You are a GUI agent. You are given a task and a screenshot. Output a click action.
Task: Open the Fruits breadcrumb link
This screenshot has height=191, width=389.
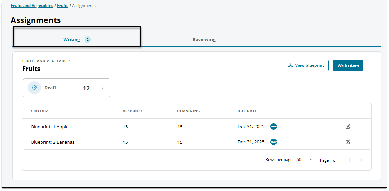point(63,5)
